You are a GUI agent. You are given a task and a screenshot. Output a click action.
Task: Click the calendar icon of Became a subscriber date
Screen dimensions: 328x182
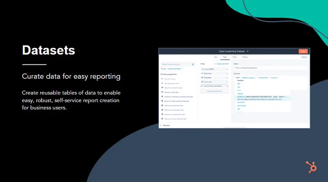click(x=162, y=105)
